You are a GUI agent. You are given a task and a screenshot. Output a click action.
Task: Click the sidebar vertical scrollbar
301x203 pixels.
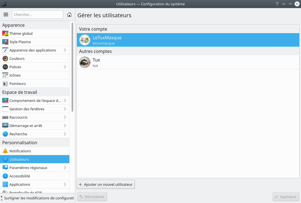point(72,67)
